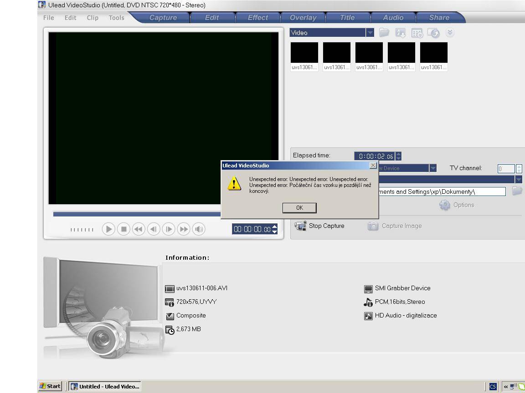This screenshot has height=393, width=525.
Task: Close the Ulead VideoStudio error dialog
Action: click(x=373, y=166)
